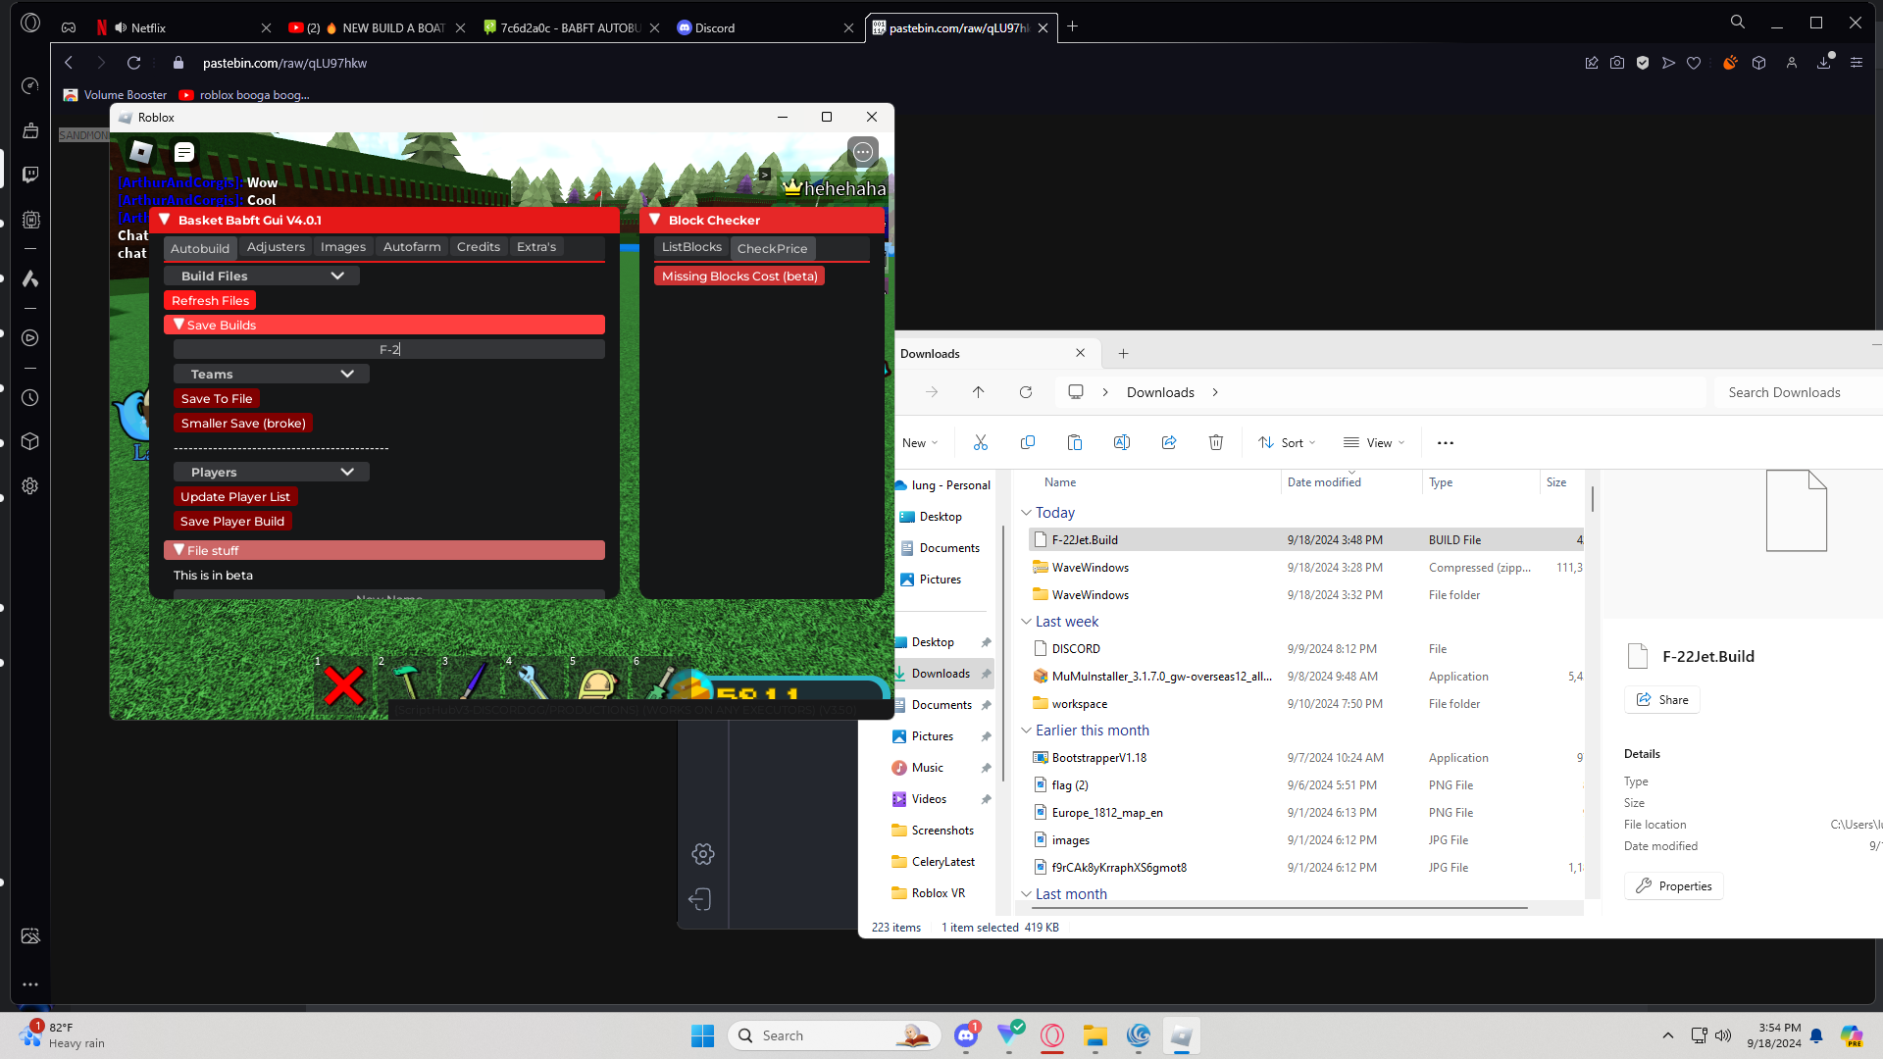Collapse the Save Builds section
This screenshot has width=1883, height=1059.
point(179,325)
